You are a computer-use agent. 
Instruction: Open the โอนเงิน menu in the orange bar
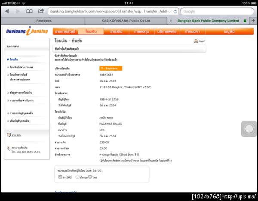point(91,31)
